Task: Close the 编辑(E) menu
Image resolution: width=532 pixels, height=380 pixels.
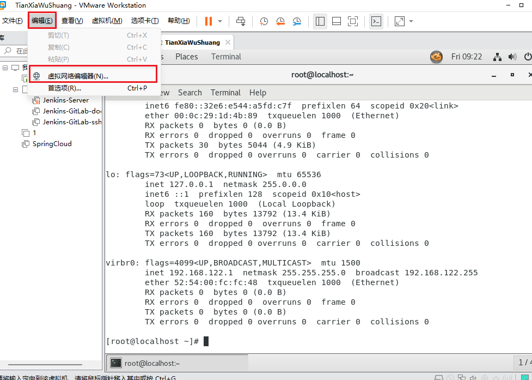Action: tap(42, 21)
